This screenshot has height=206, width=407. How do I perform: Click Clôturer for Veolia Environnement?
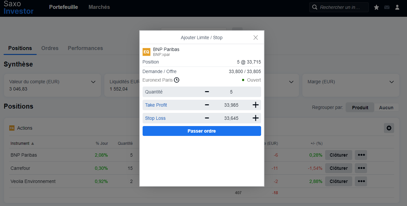tap(339, 181)
